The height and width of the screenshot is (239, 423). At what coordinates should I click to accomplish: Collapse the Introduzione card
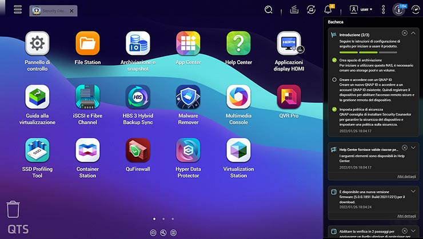(413, 34)
